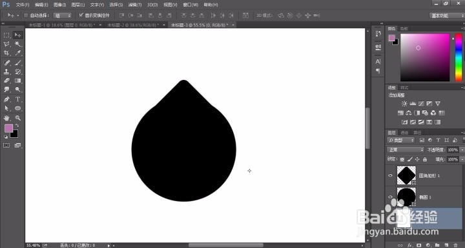Hide the 椭圆 1 layer

click(390, 197)
